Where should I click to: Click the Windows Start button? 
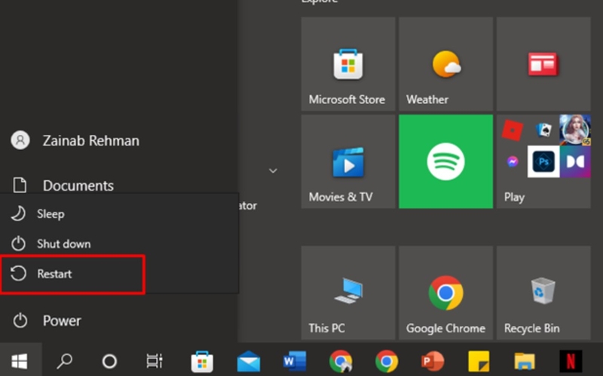pos(20,361)
